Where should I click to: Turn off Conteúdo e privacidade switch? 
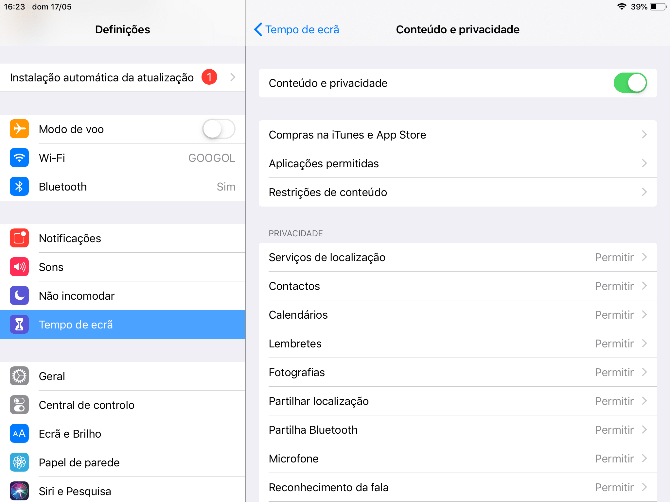(x=630, y=83)
